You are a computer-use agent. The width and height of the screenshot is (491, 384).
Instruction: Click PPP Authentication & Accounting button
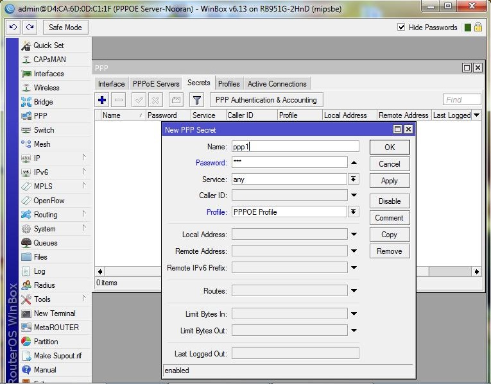point(266,100)
